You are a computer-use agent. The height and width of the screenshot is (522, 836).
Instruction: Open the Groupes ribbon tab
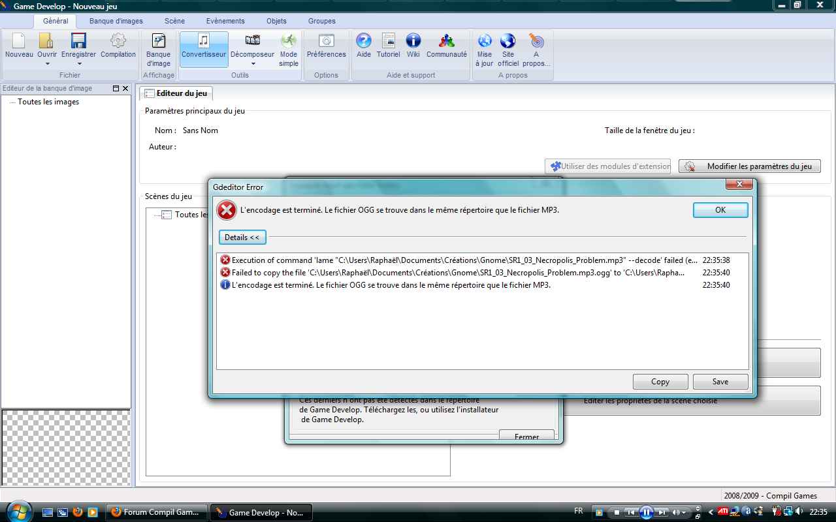322,21
